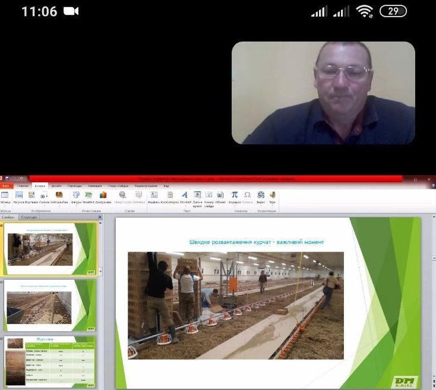Select the Вставка (Insert) ribbon tab
Image resolution: width=436 pixels, height=390 pixels.
tap(40, 186)
